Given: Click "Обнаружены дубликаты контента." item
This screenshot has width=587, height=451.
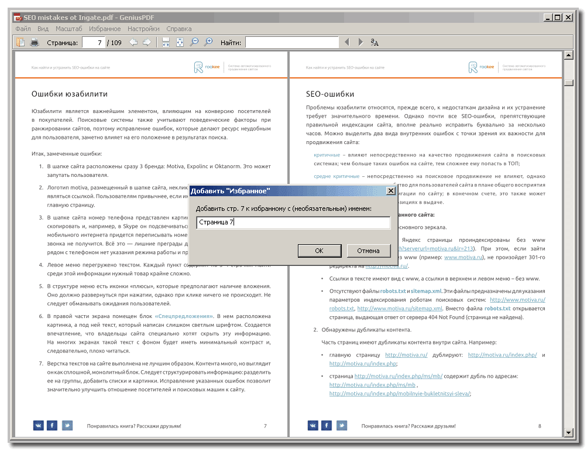Looking at the screenshot, I should [366, 330].
